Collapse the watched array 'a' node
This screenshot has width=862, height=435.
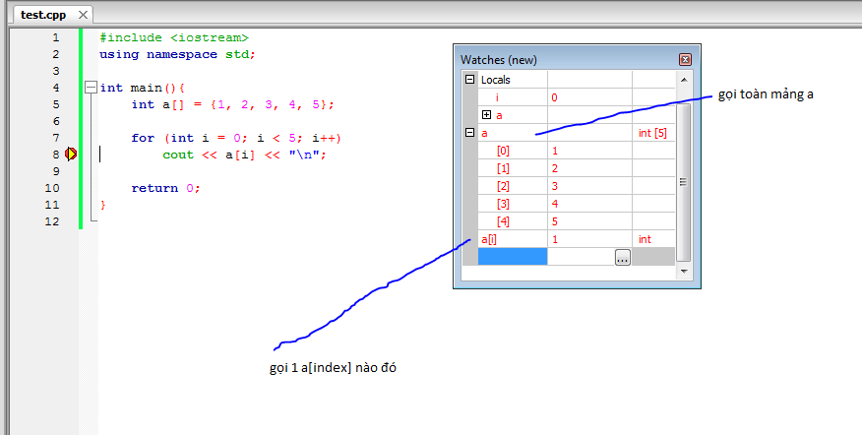point(470,133)
